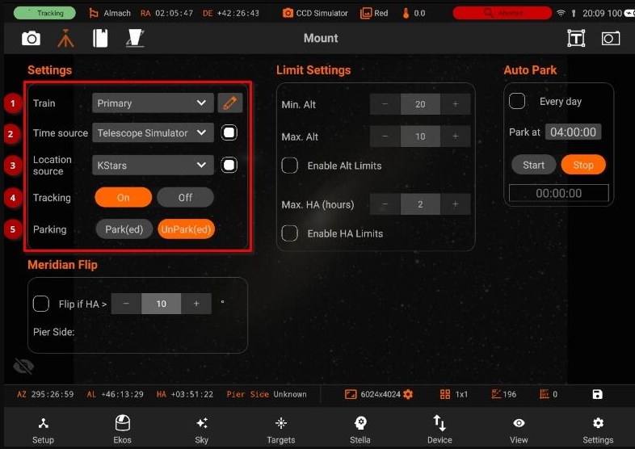This screenshot has width=635, height=449.
Task: Click the red Aborted search status
Action: point(503,13)
